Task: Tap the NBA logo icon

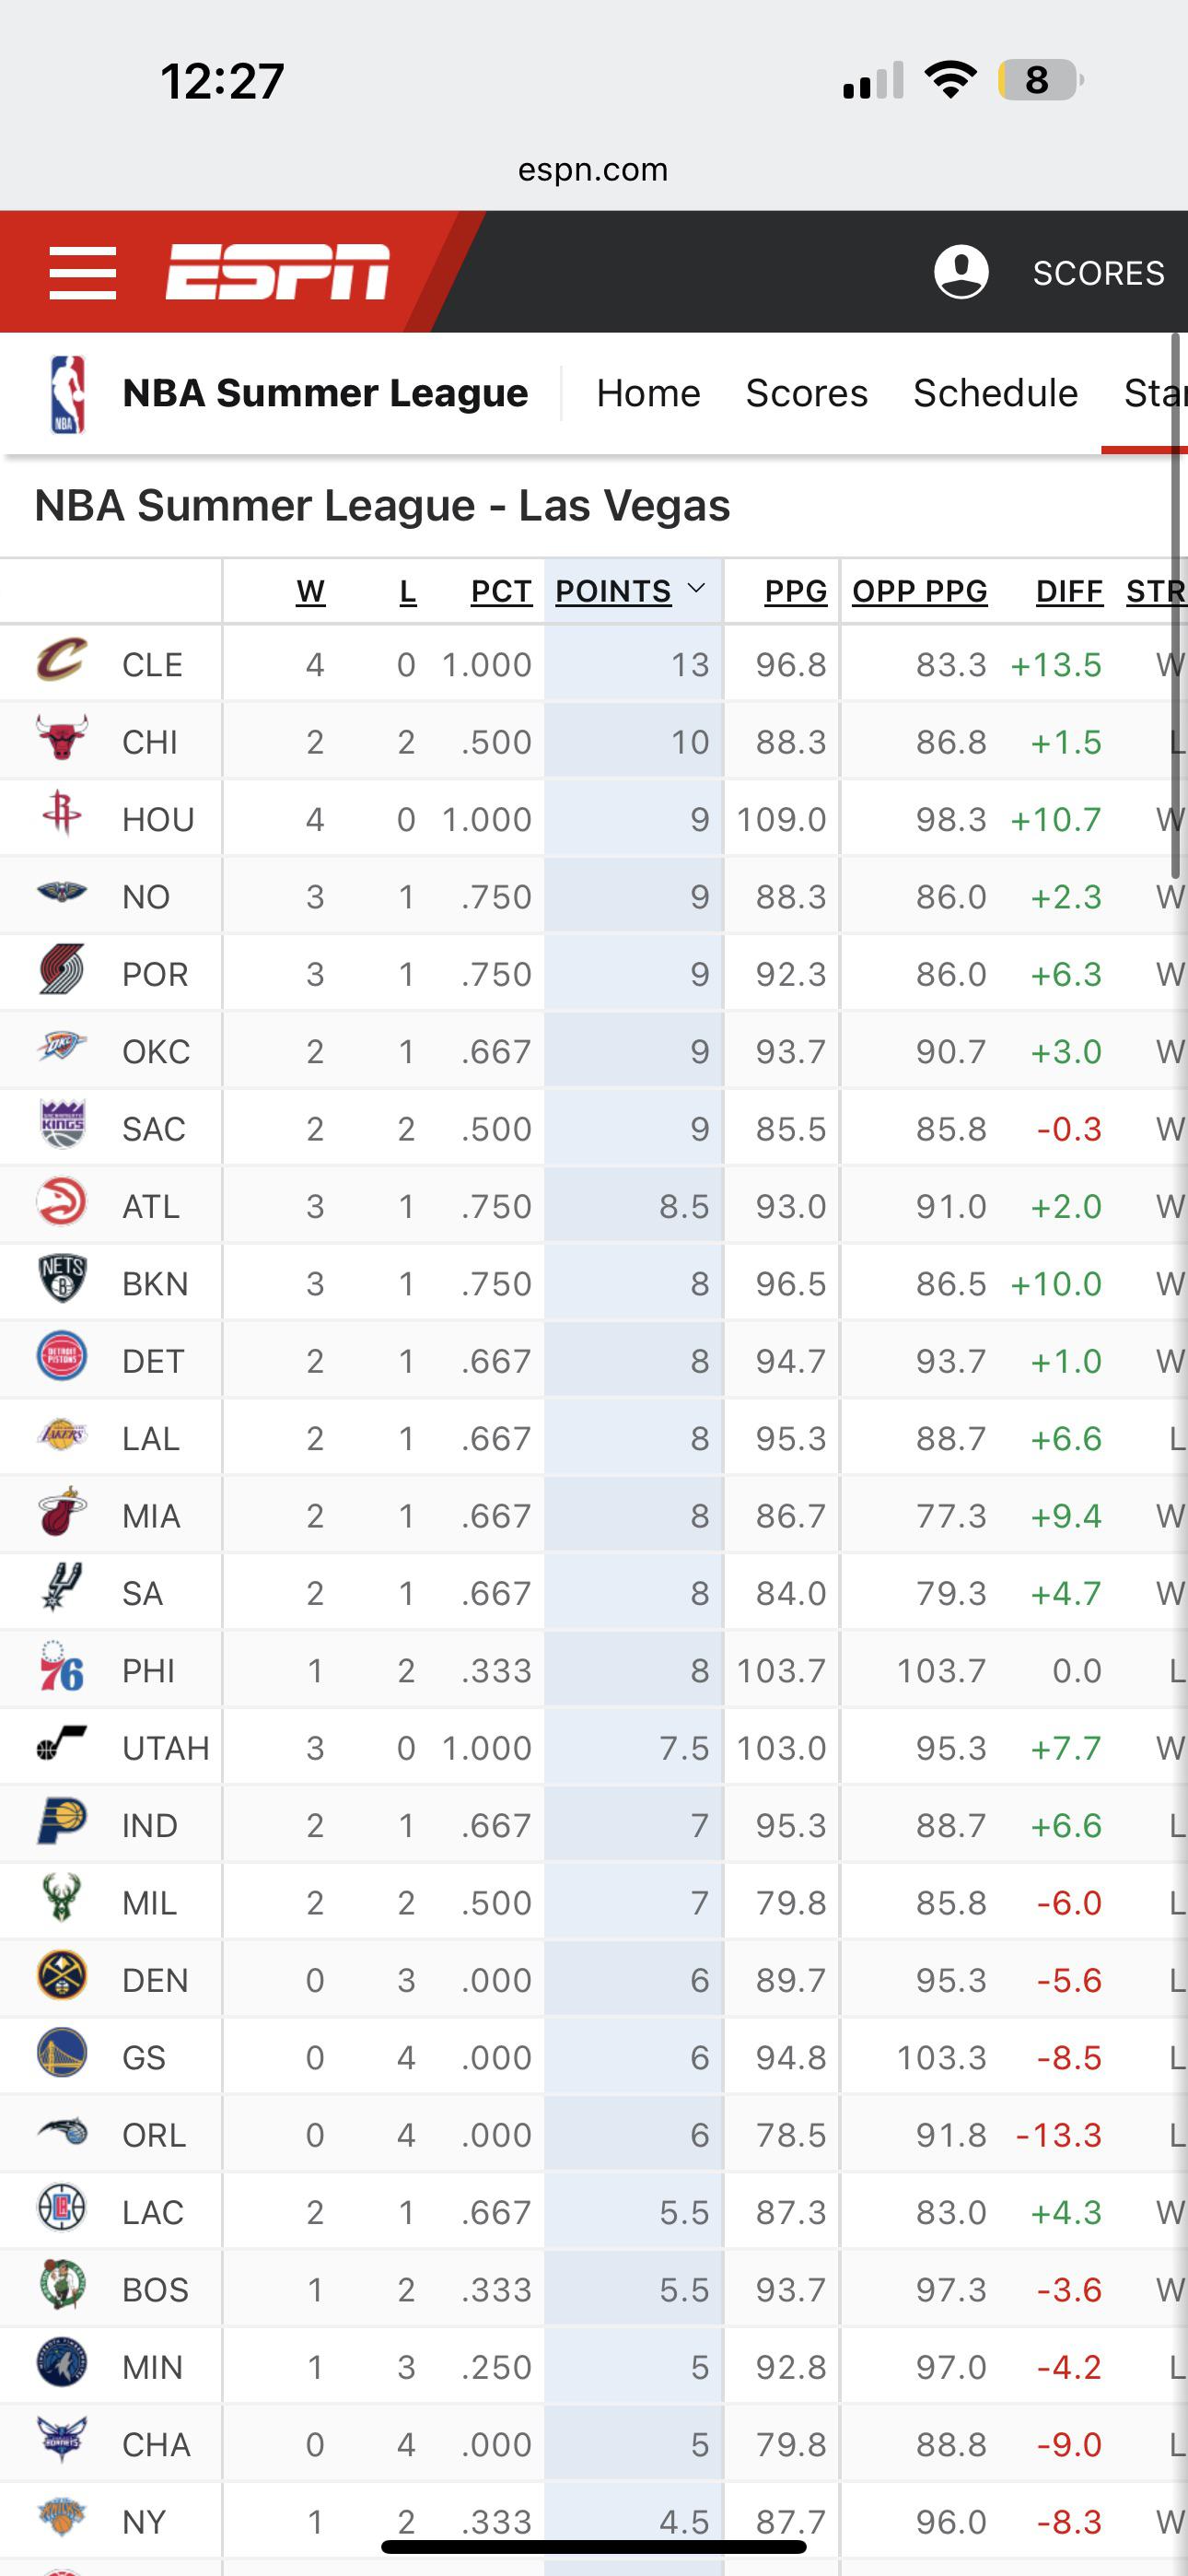Action: point(66,394)
